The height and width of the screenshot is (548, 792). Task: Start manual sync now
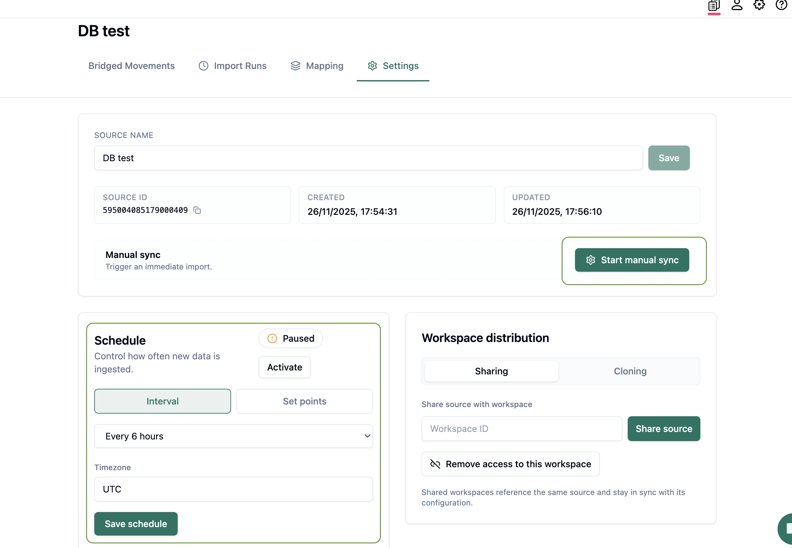[632, 260]
